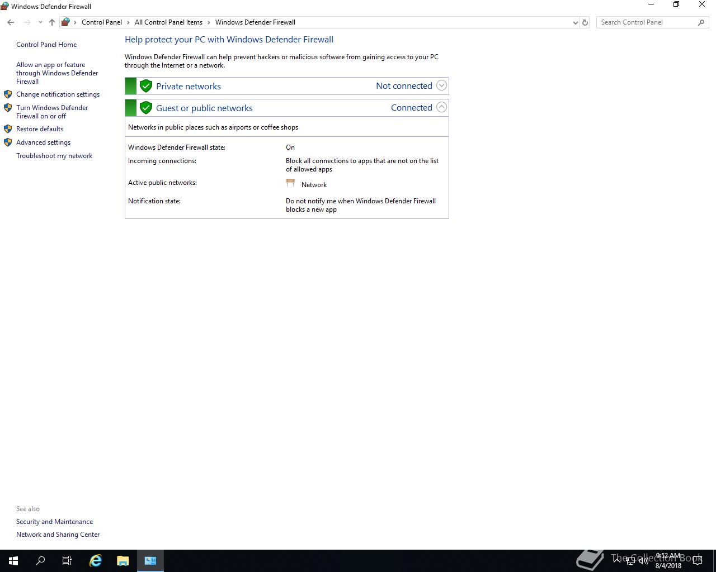Select Control Panel breadcrumb
The width and height of the screenshot is (716, 572).
pyautogui.click(x=102, y=22)
